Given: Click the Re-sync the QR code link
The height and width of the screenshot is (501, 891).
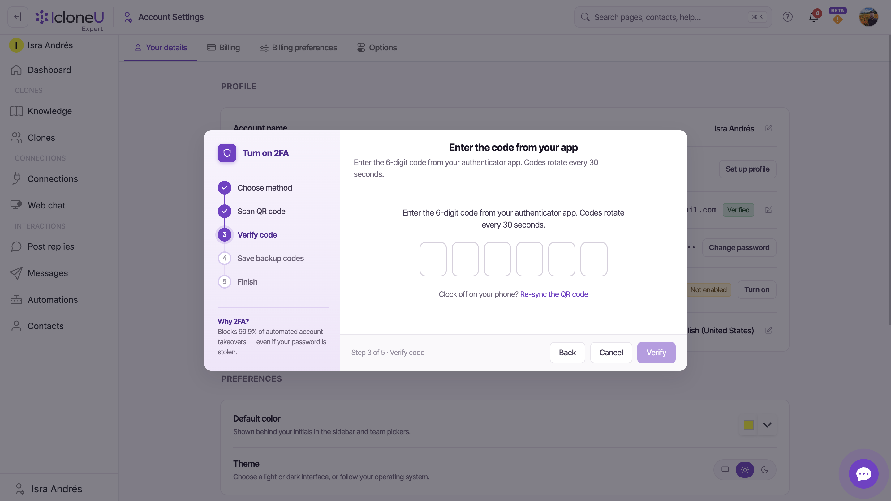Looking at the screenshot, I should [554, 294].
